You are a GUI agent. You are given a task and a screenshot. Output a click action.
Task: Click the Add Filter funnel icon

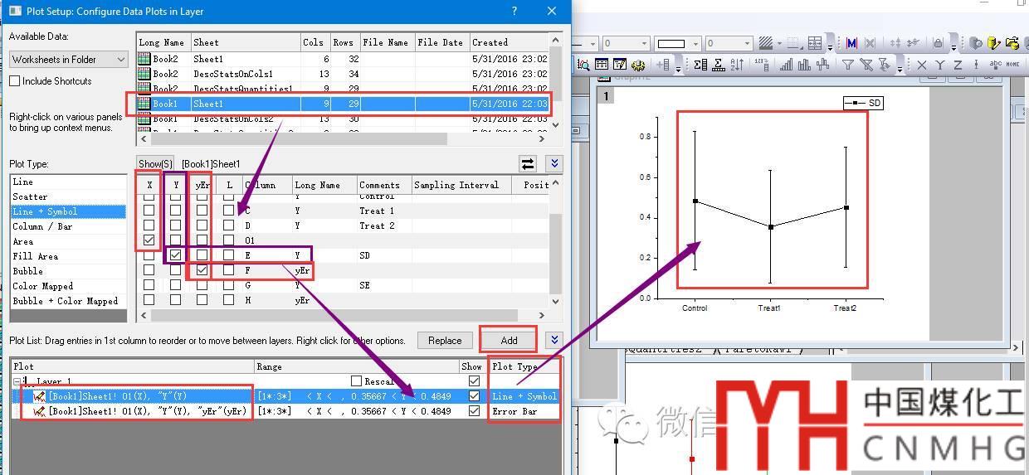click(x=846, y=65)
